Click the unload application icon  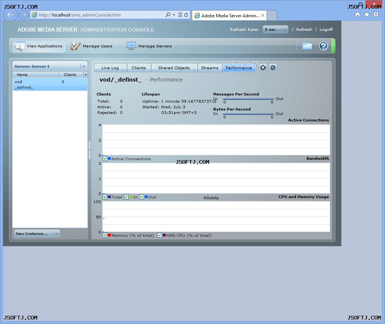(273, 68)
